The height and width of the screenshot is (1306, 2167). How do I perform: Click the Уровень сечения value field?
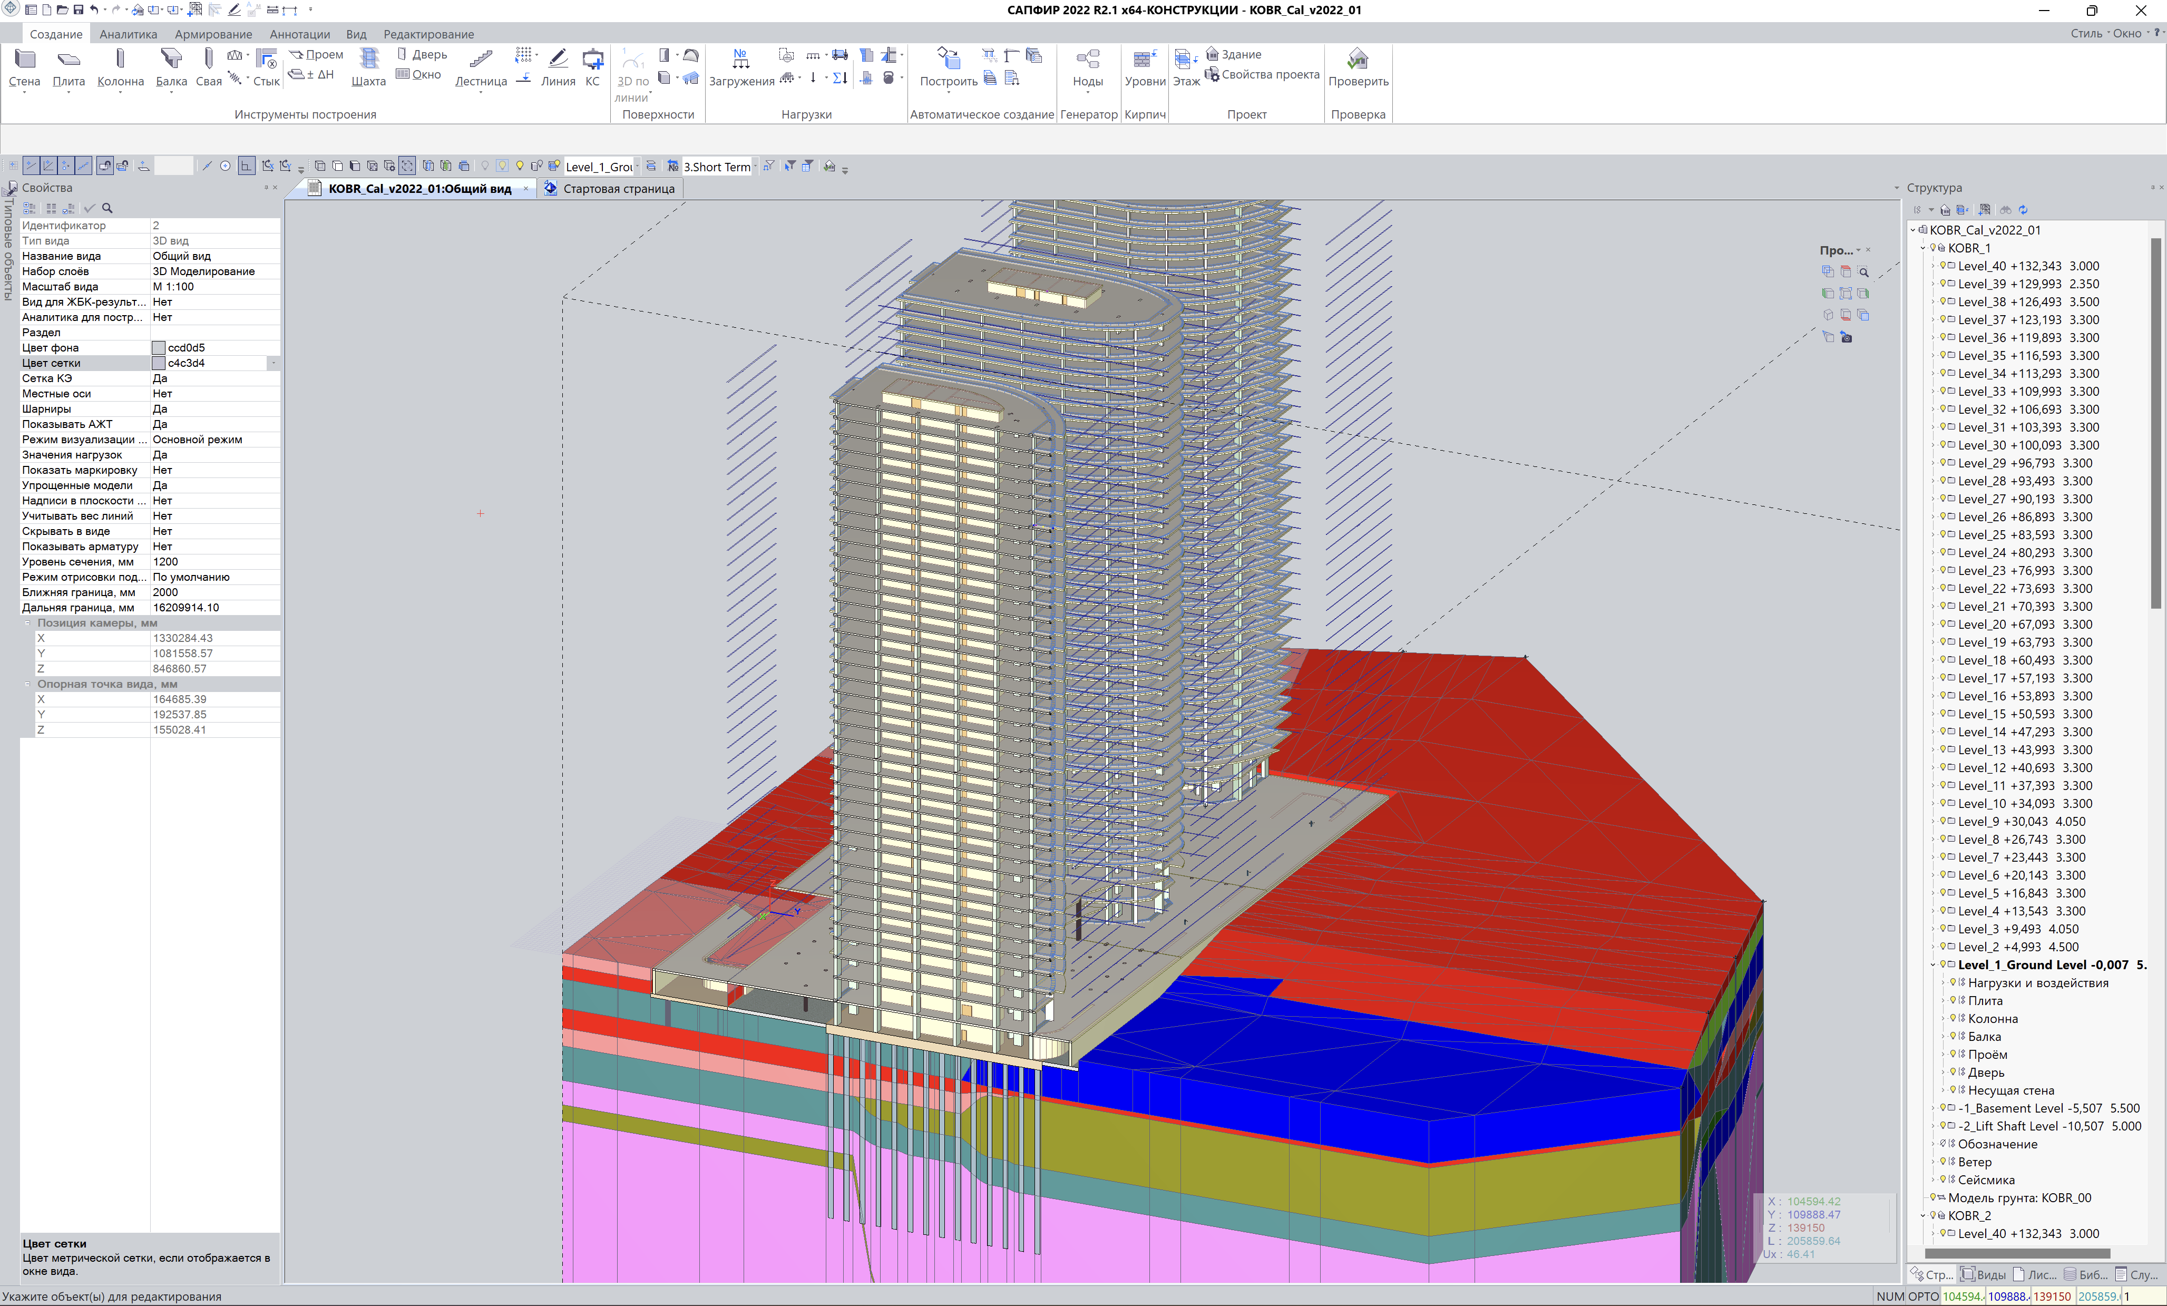coord(214,562)
